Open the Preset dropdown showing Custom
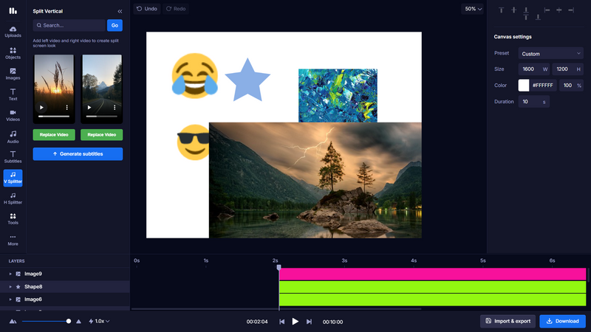591x332 pixels. click(x=550, y=54)
